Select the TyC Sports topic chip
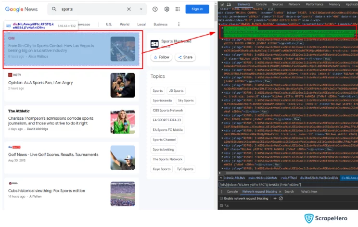358x227 pixels. 185,169
